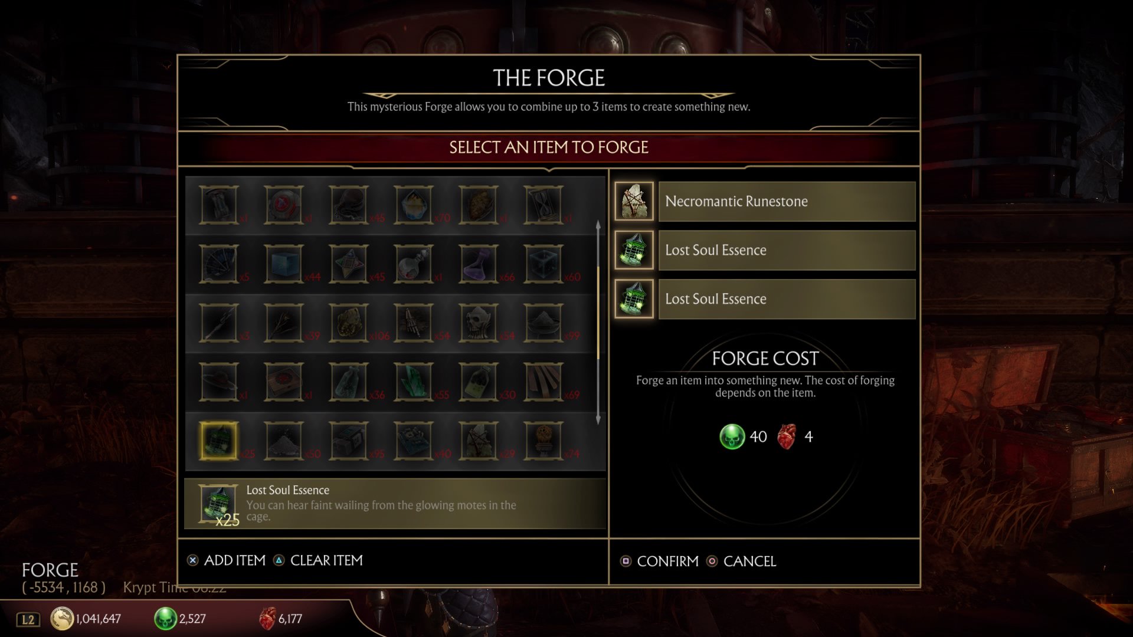Select the hourglass item in top row
This screenshot has height=637, width=1133.
coord(543,205)
